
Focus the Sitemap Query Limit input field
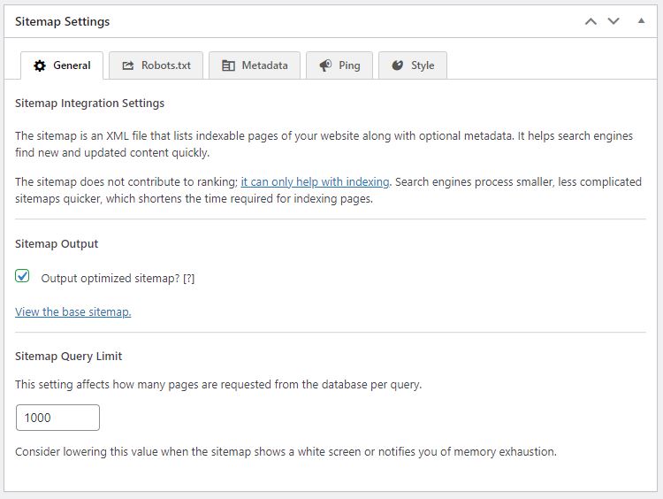[x=57, y=418]
